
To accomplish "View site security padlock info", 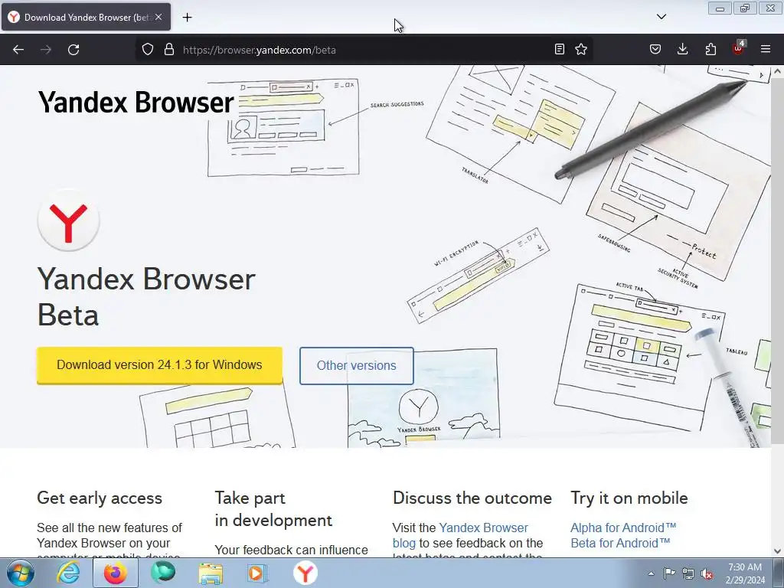I will tap(169, 50).
